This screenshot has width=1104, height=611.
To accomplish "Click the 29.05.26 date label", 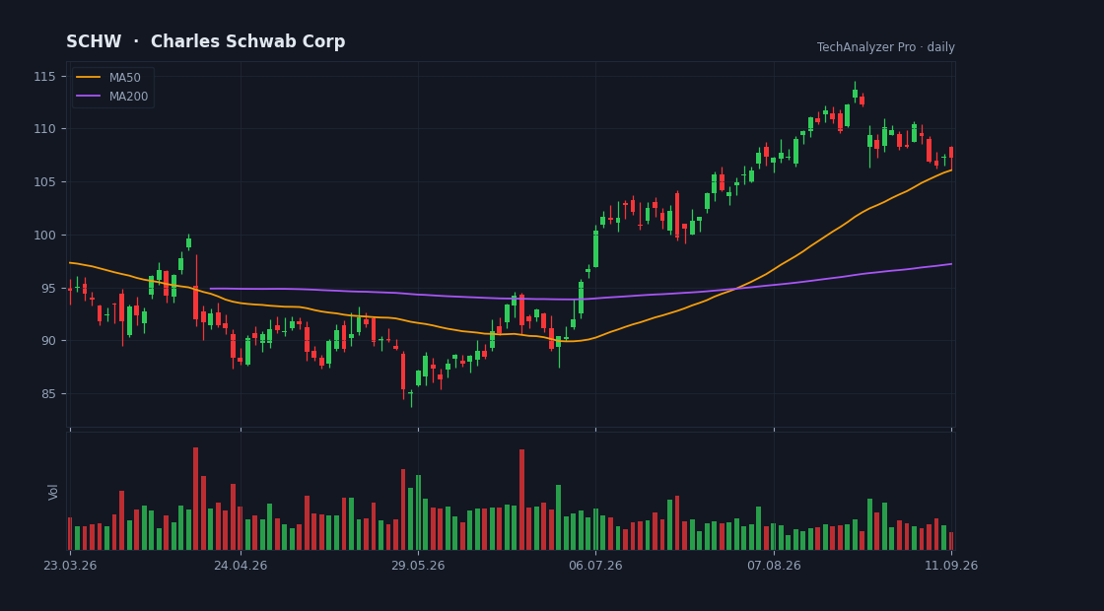I will (x=418, y=566).
